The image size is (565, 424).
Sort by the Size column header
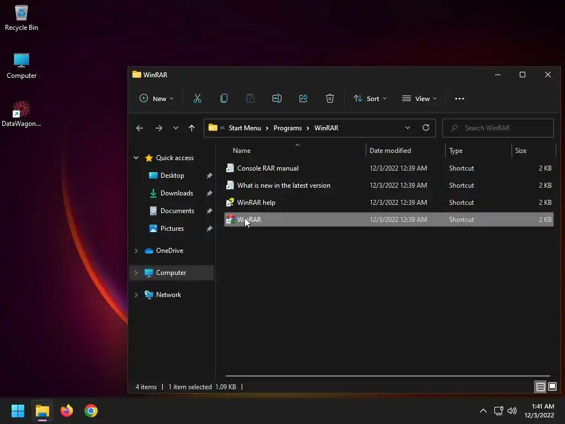pos(521,151)
